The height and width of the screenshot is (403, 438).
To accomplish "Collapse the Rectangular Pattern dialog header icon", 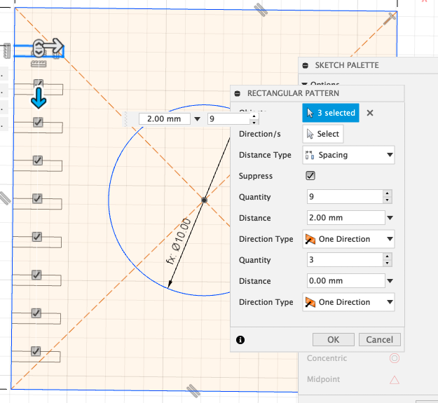I will click(x=238, y=93).
